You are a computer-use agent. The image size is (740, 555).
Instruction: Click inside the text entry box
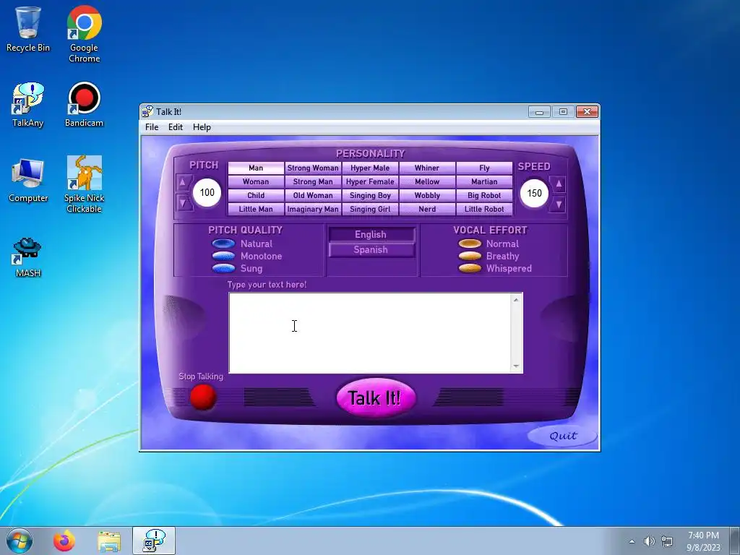[369, 332]
